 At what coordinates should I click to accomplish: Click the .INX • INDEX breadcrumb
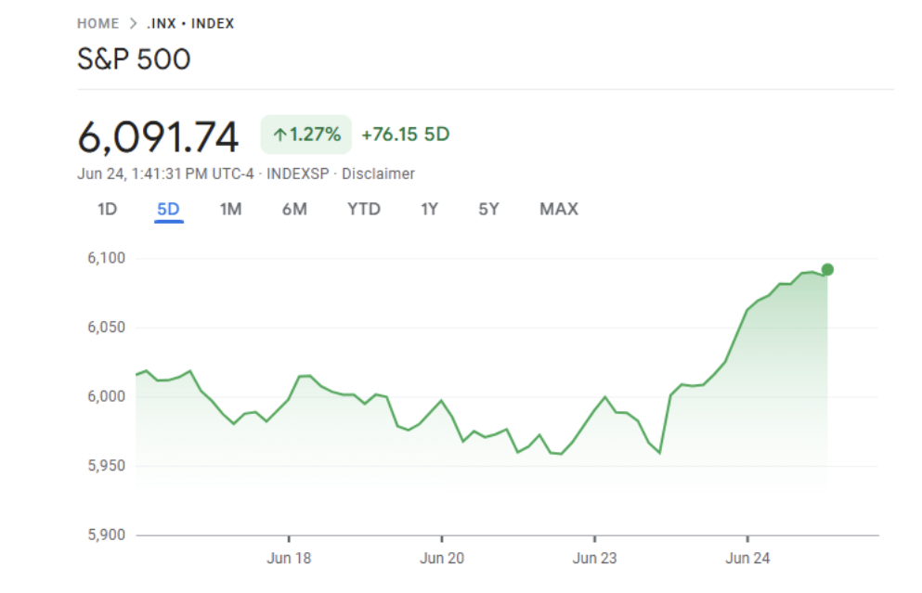point(190,23)
